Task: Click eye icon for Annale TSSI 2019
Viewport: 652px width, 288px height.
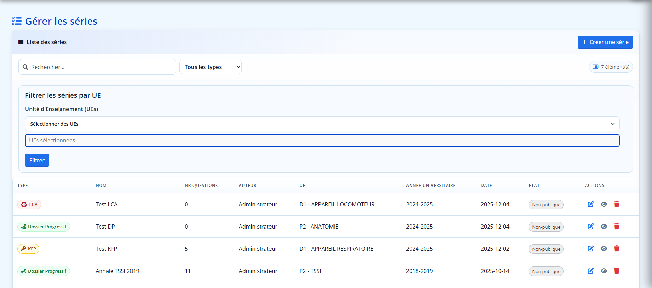Action: 604,271
